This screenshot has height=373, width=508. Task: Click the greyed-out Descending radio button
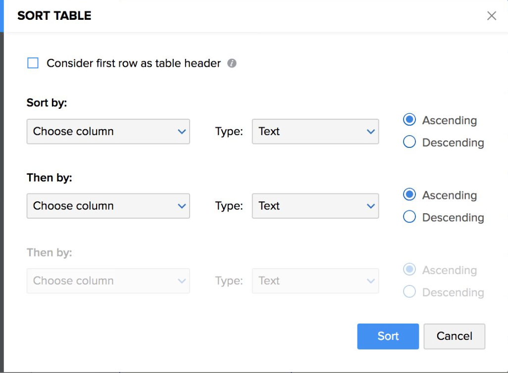(409, 292)
